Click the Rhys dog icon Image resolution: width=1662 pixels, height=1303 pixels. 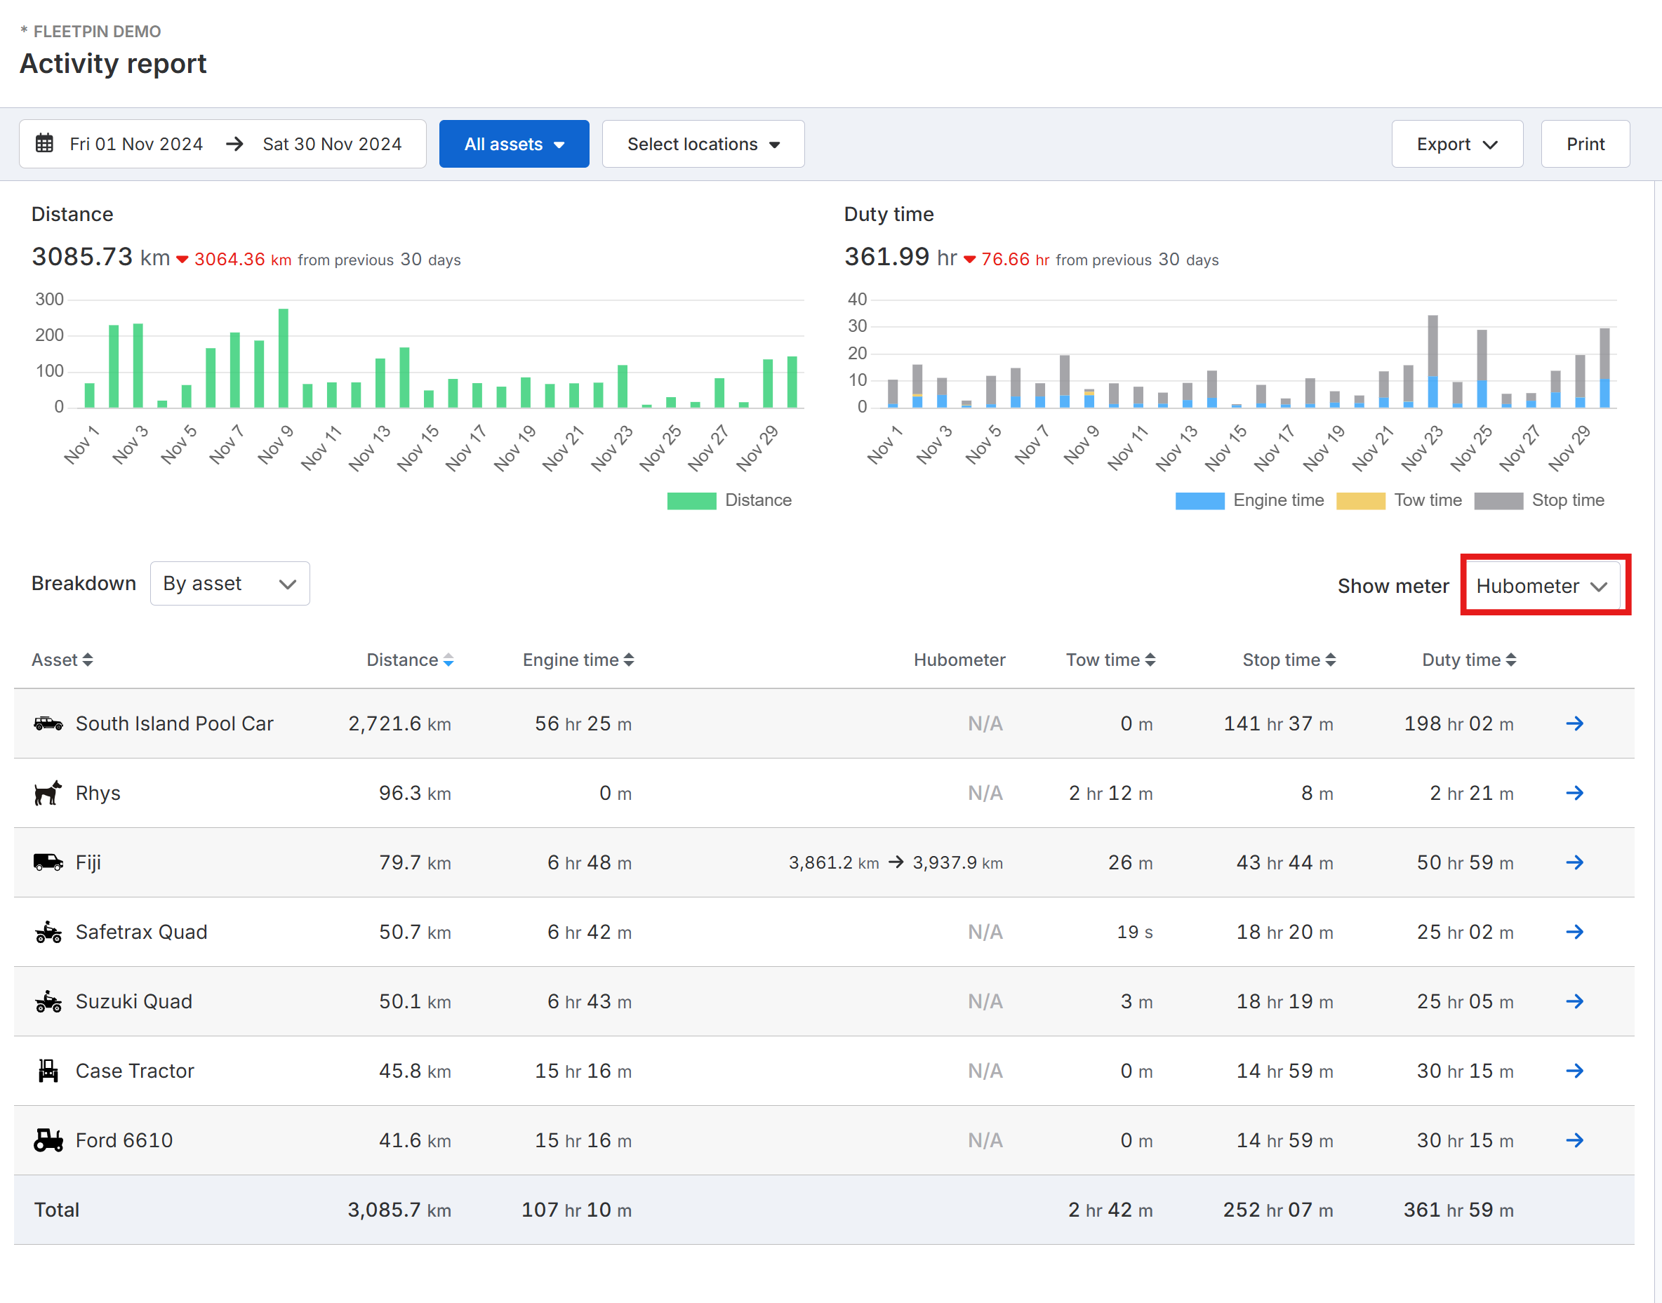pos(48,793)
